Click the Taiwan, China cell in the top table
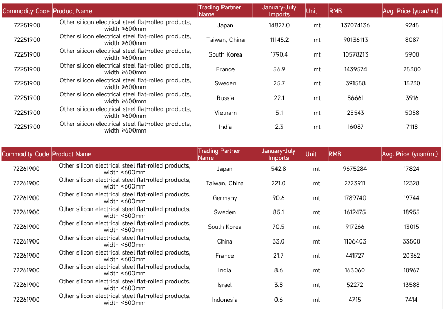 pyautogui.click(x=225, y=40)
